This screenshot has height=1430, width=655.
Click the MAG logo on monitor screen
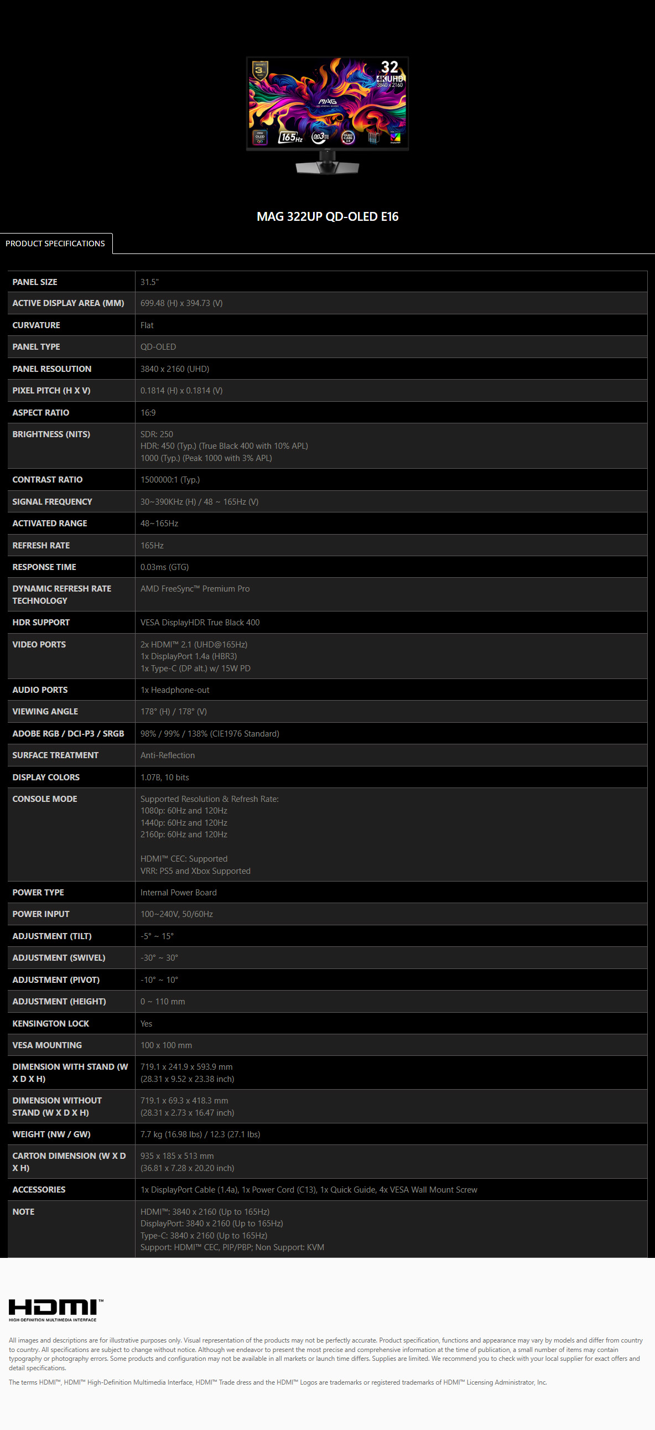[x=327, y=103]
